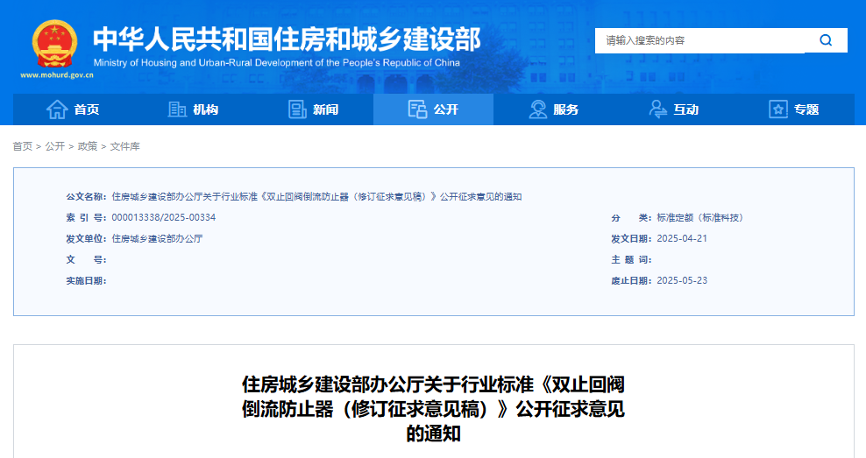Click the person arrow icon beside 互动

pos(657,109)
